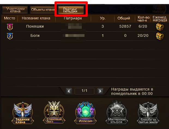
Task: Open Борьба за святые земли icon
Action: 148,113
